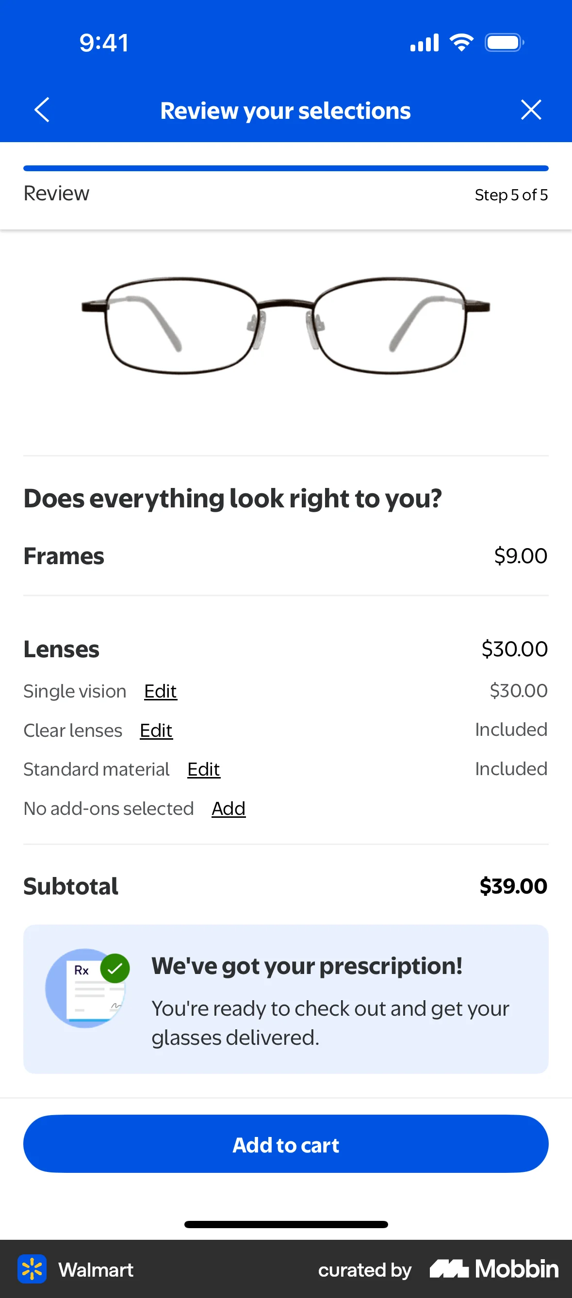Close the review selections screen

coord(531,110)
